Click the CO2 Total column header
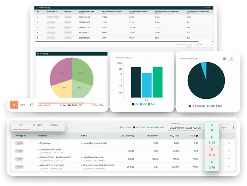 175,136
